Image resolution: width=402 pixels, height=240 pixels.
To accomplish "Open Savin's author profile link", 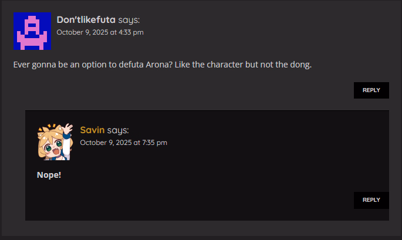I will coord(92,130).
